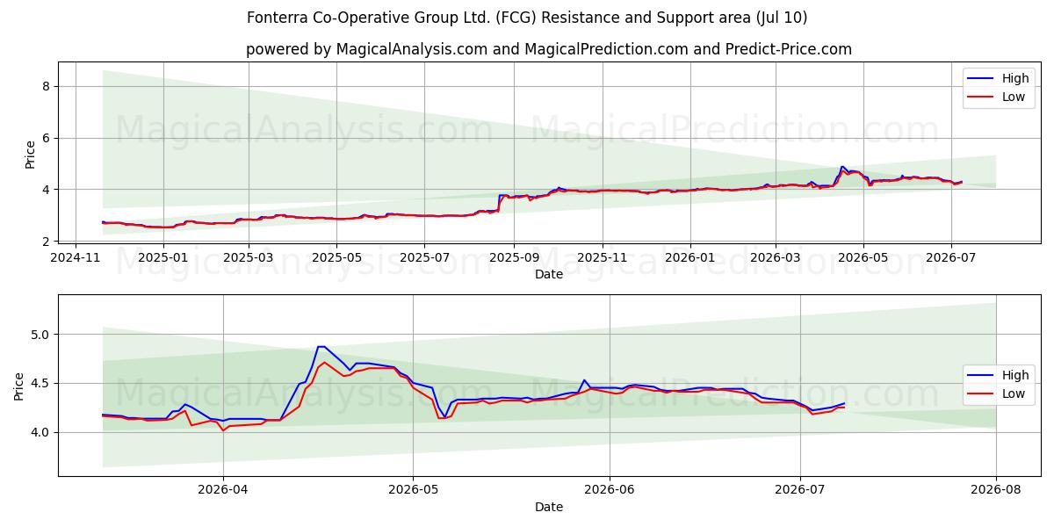Click the '2025-05' x-axis label on the top chart
The height and width of the screenshot is (527, 1054).
[x=337, y=257]
